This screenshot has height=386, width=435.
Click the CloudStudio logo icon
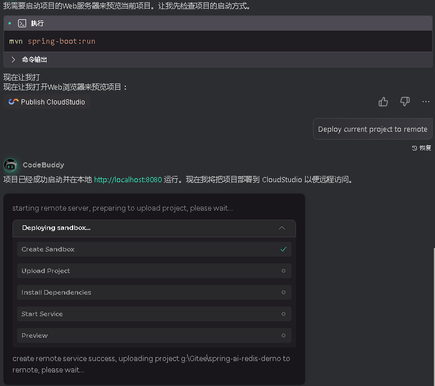coord(14,102)
